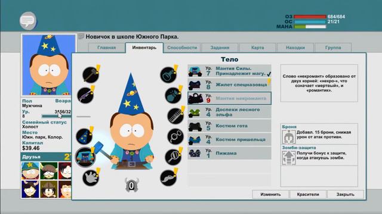Viewport: 382px width, 214px height.
Task: Select Пижама level 1 item
Action: coord(229,153)
